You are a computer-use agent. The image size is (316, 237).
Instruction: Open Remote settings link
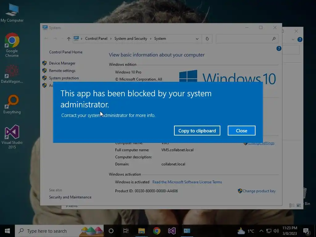(62, 71)
